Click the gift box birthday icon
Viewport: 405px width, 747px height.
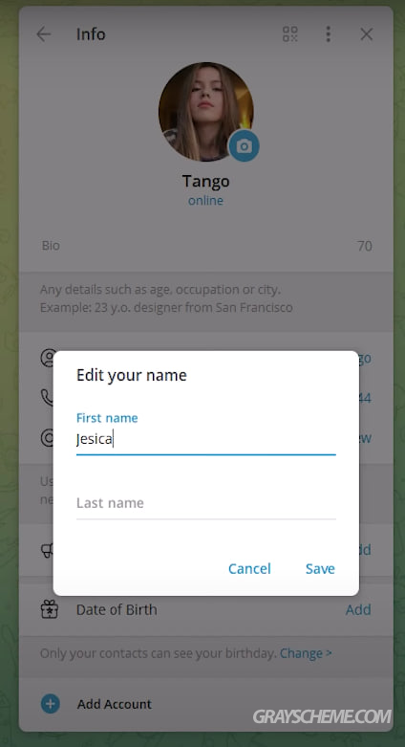[50, 609]
